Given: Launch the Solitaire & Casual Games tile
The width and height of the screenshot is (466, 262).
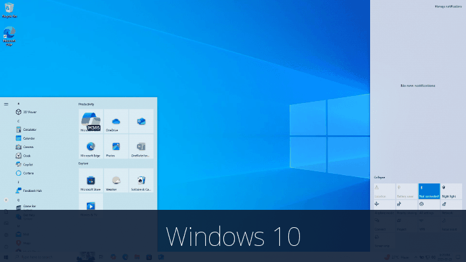Looking at the screenshot, I should (141, 180).
